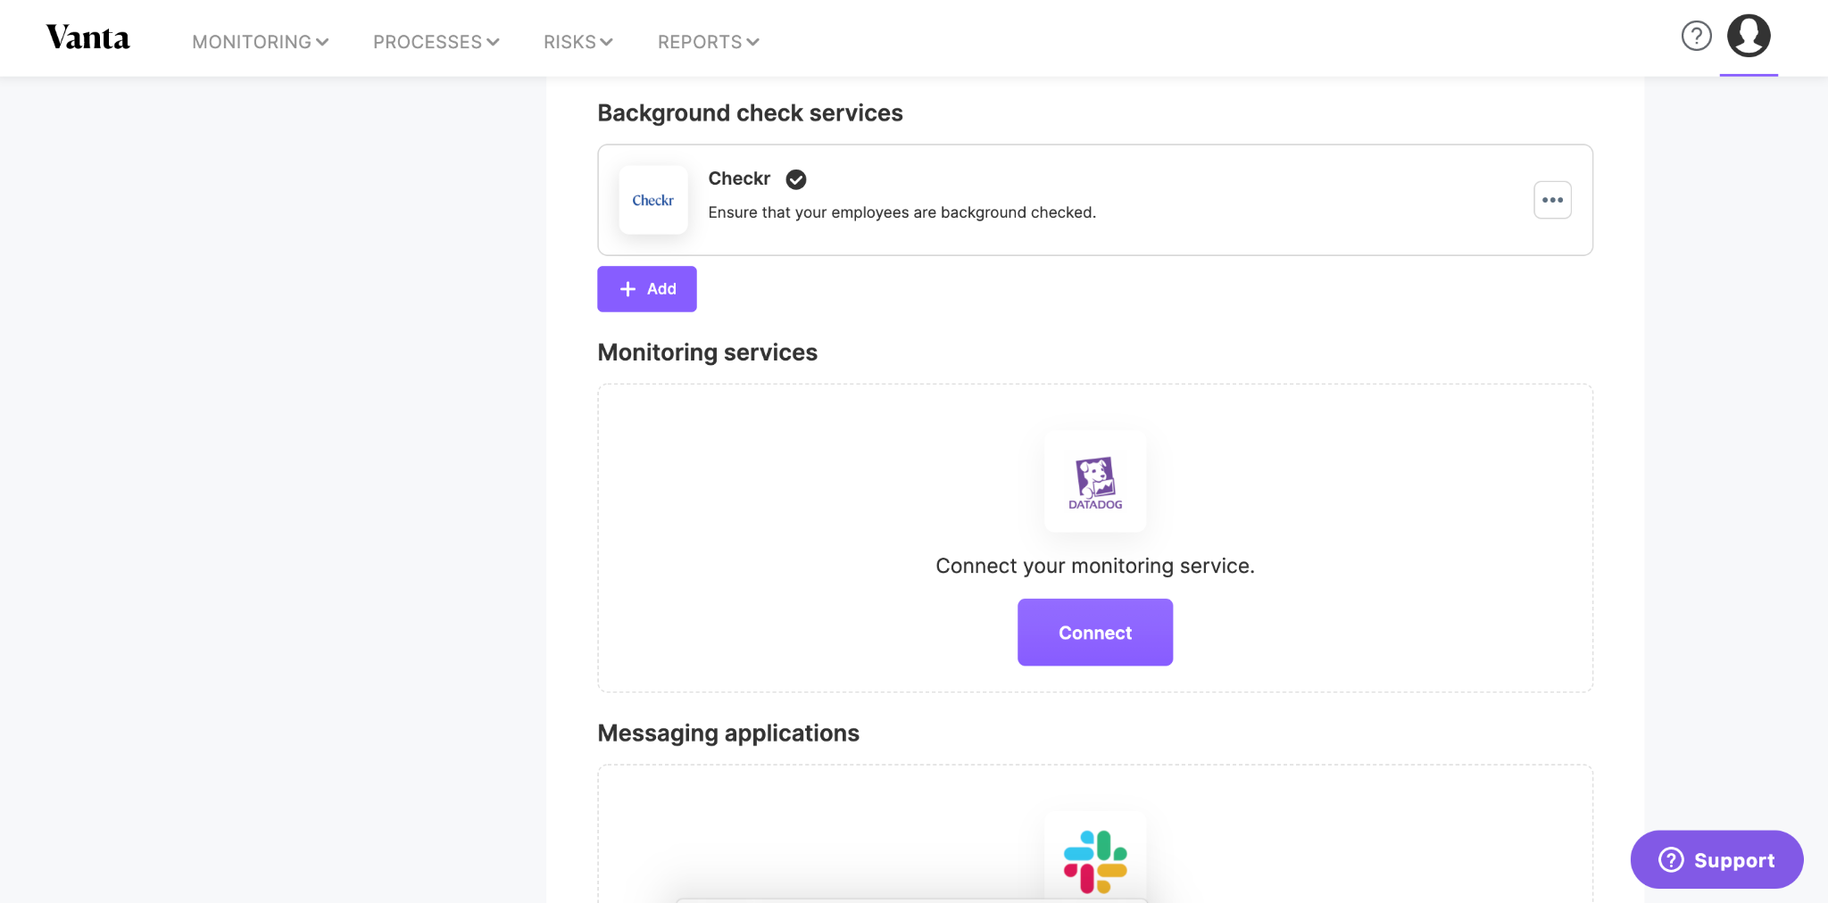1828x903 pixels.
Task: Click the Checkr logo thumbnail
Action: (x=653, y=200)
